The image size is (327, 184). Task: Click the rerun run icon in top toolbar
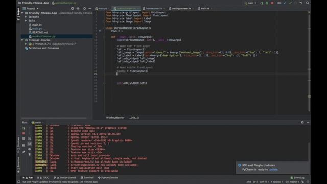(262, 3)
